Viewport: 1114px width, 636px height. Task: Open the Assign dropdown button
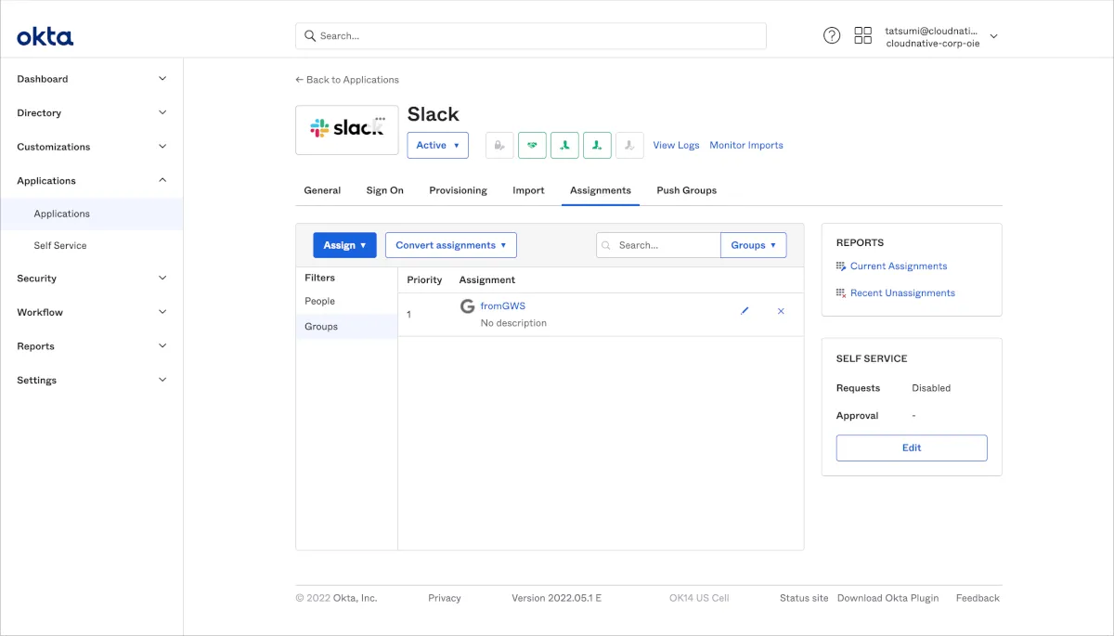click(x=344, y=245)
